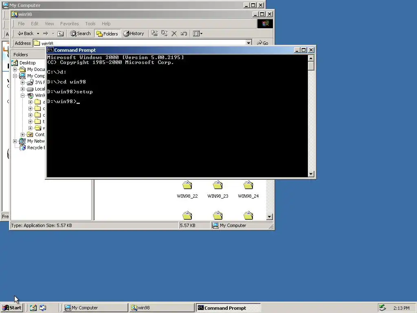
Task: Click the taskbar clock showing 2:13 PM
Action: point(401,308)
